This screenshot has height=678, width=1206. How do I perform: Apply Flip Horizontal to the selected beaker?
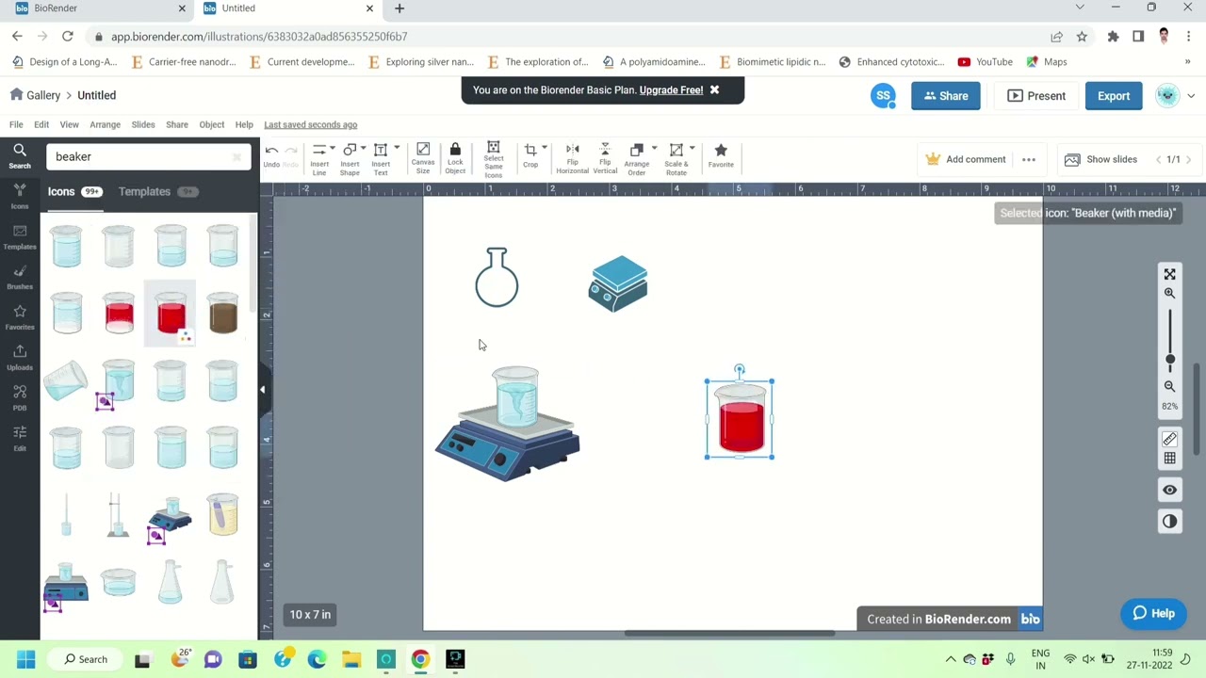[572, 156]
